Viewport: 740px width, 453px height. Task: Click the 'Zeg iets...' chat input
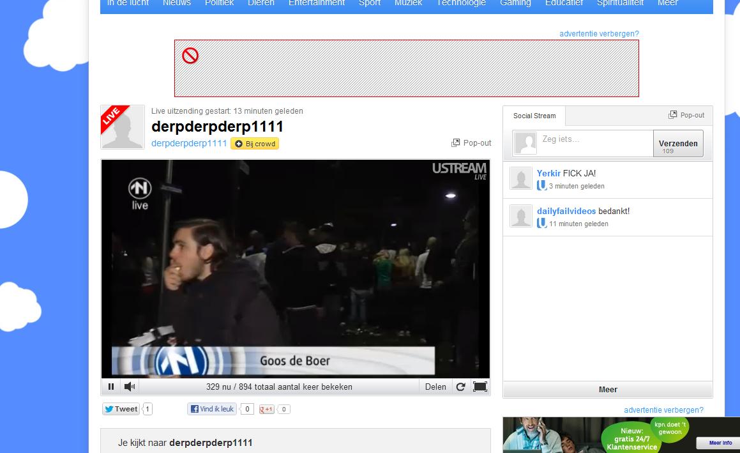594,139
